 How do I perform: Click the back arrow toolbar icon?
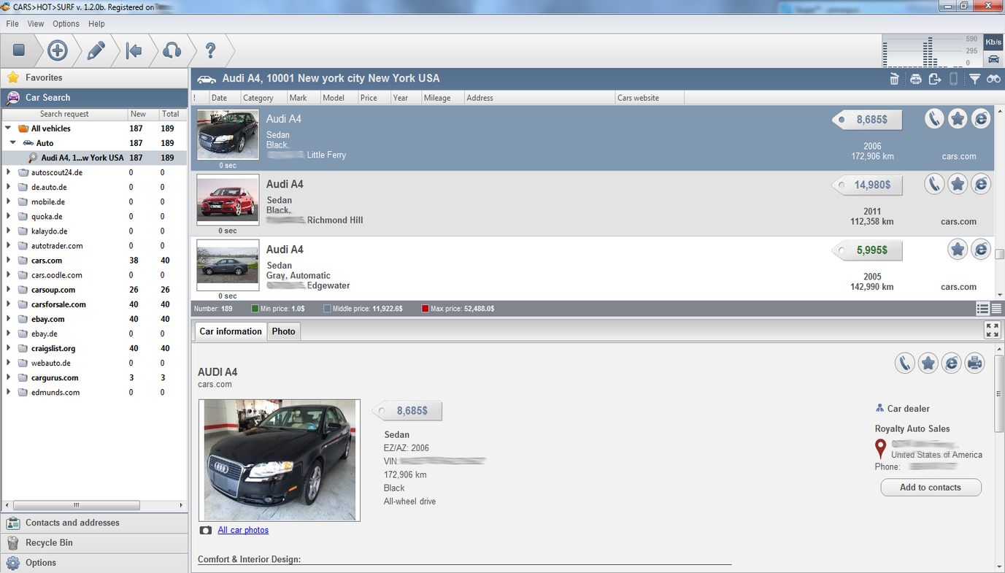point(134,50)
